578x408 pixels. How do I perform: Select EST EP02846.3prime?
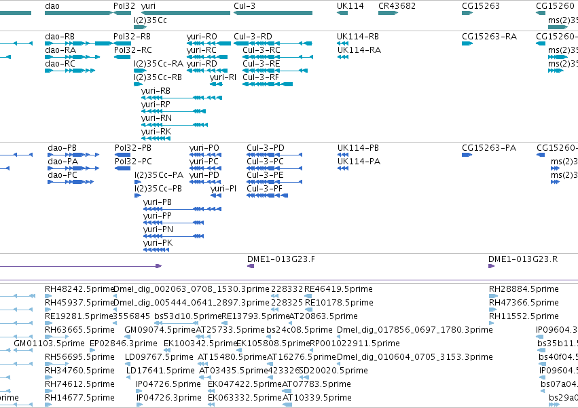(124, 344)
